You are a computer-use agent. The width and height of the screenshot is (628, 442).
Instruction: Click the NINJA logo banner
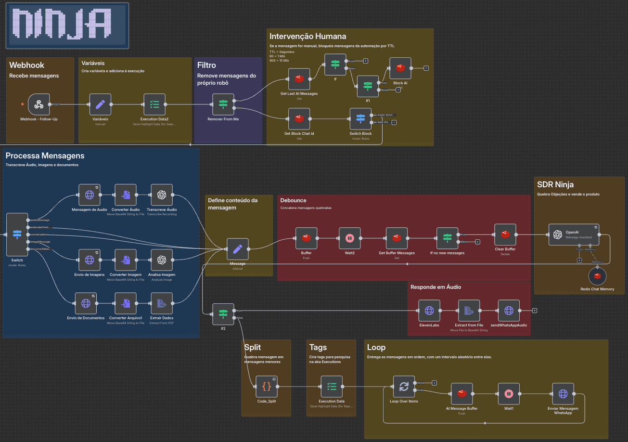tap(66, 26)
